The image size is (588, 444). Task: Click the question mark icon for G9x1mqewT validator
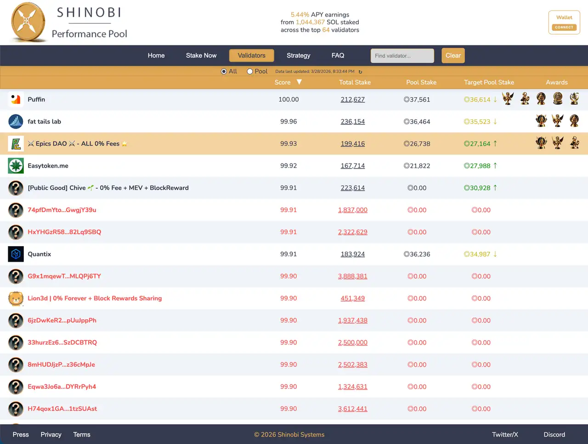click(x=16, y=276)
